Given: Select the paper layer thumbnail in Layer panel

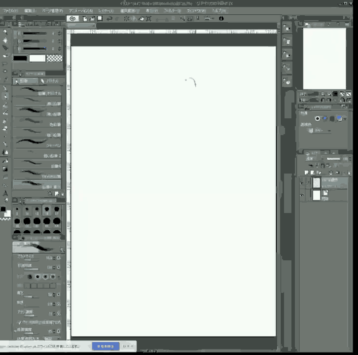Looking at the screenshot, I should [x=317, y=195].
